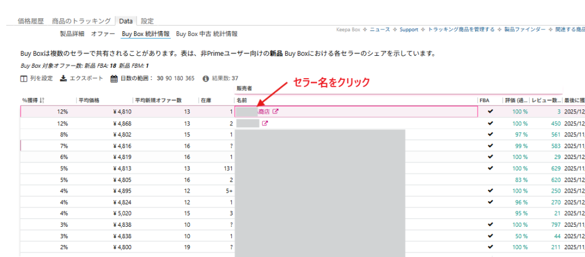Open the Buy Box 中古 統計情報 sub-tab
This screenshot has height=257, width=585.
(x=207, y=34)
